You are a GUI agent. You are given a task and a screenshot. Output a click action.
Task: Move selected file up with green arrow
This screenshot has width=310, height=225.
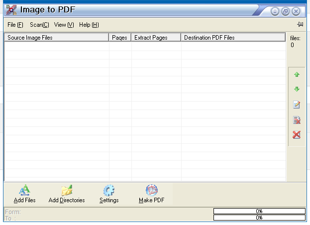tap(297, 75)
